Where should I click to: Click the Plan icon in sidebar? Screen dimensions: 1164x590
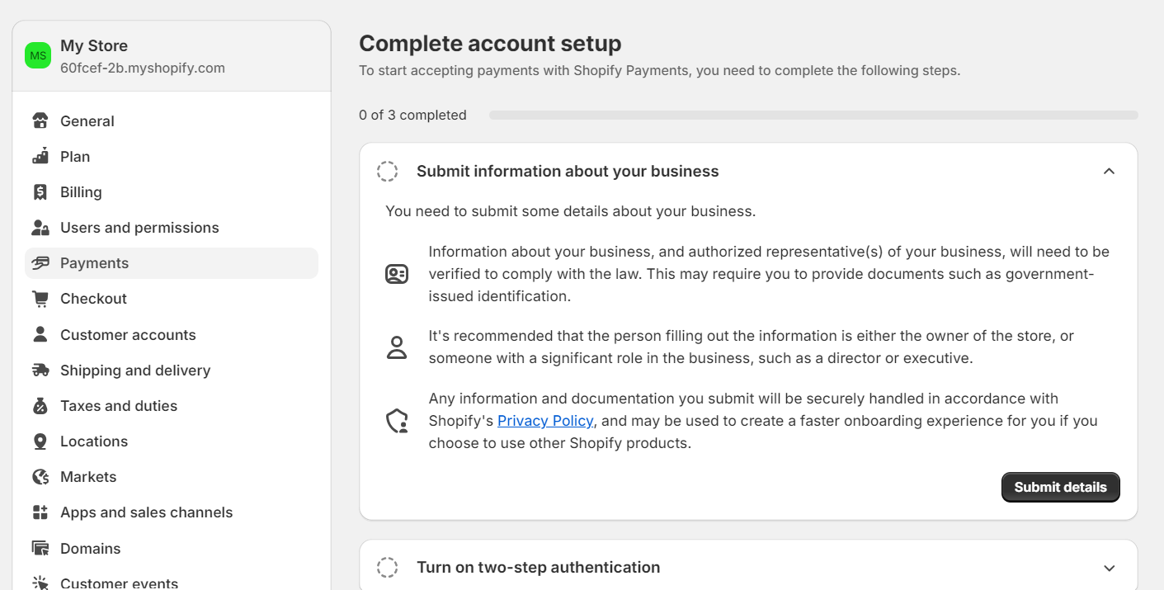(40, 157)
